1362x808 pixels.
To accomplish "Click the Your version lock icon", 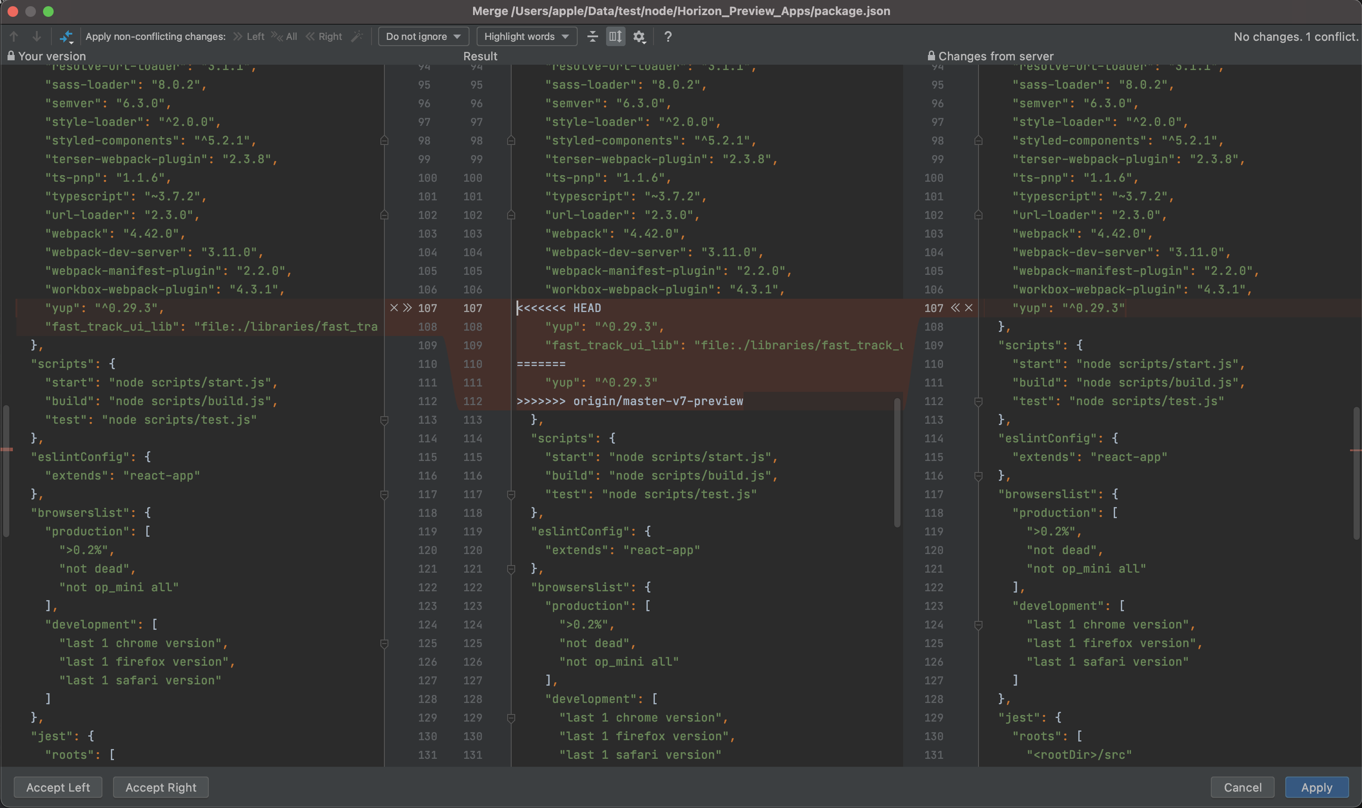I will 10,56.
